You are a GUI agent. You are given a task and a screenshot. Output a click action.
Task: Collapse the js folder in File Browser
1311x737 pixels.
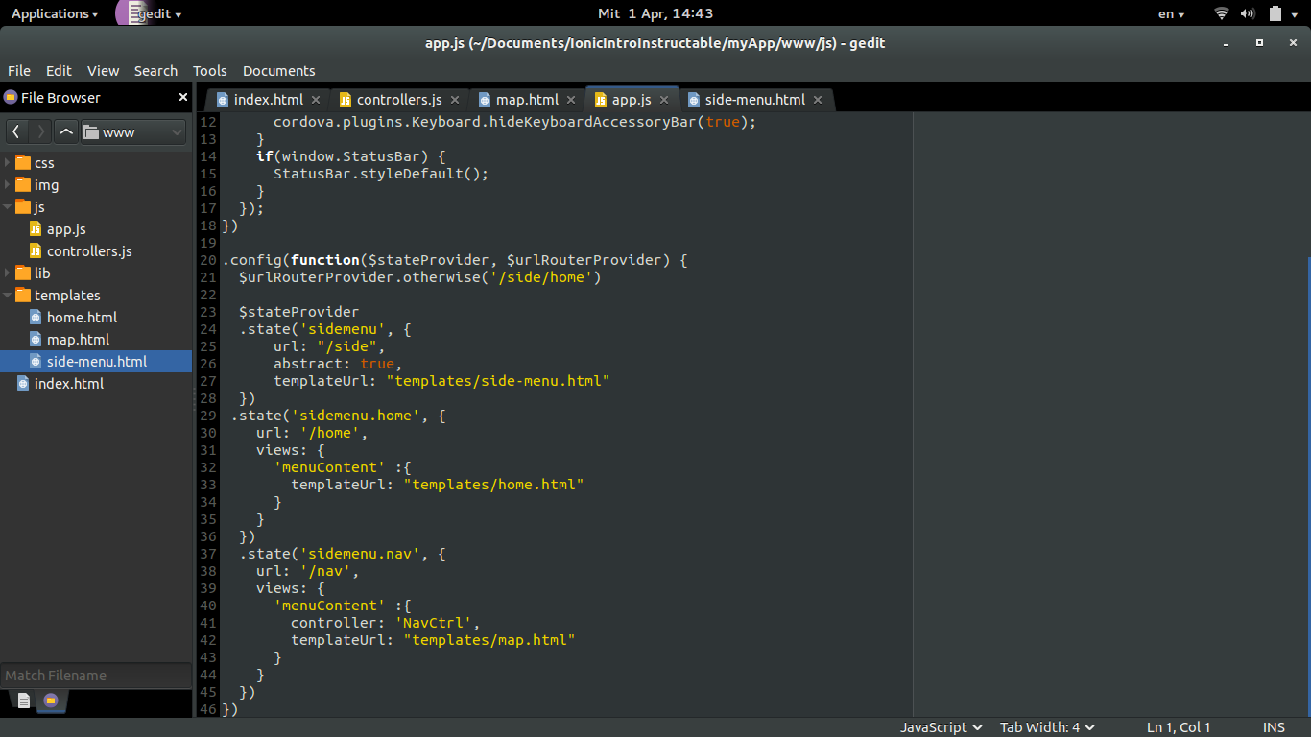click(x=9, y=206)
